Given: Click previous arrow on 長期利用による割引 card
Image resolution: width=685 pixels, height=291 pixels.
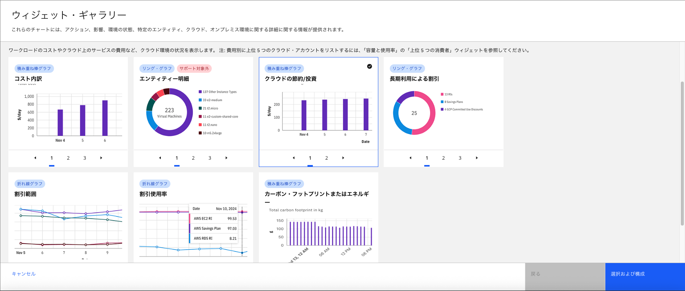Looking at the screenshot, I should coord(410,158).
